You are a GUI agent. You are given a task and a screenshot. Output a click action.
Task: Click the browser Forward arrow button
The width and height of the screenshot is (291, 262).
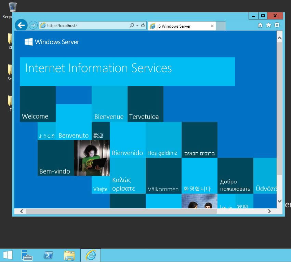[x=33, y=25]
